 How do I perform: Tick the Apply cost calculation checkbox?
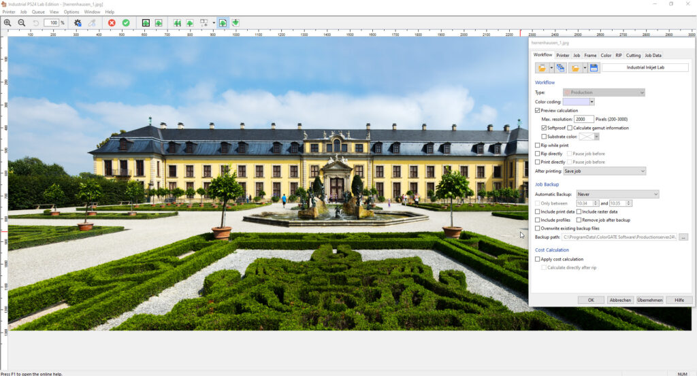pos(538,259)
